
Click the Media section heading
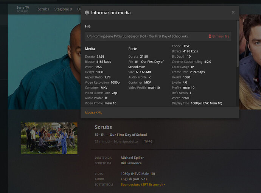tap(90, 49)
